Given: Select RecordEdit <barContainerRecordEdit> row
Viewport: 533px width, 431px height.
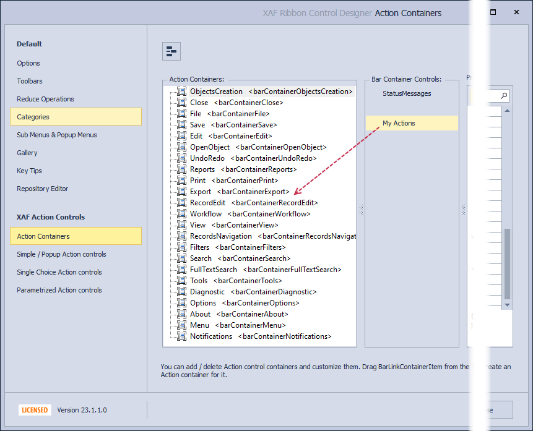Looking at the screenshot, I should (254, 203).
